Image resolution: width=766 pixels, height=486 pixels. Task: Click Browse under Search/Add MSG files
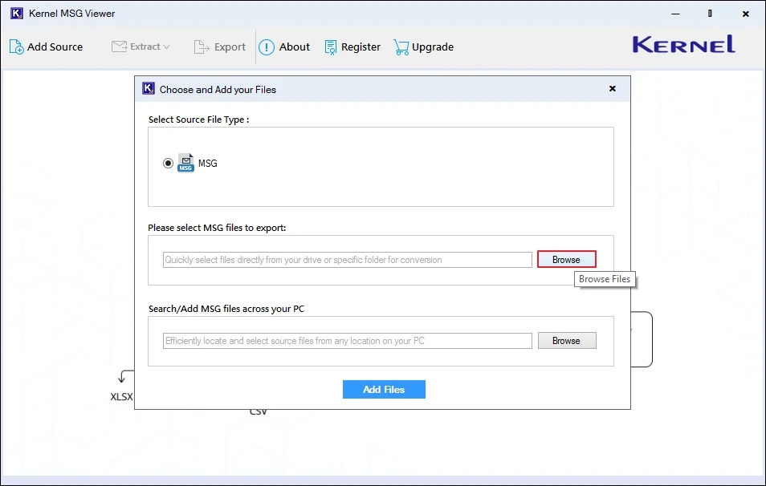point(567,341)
